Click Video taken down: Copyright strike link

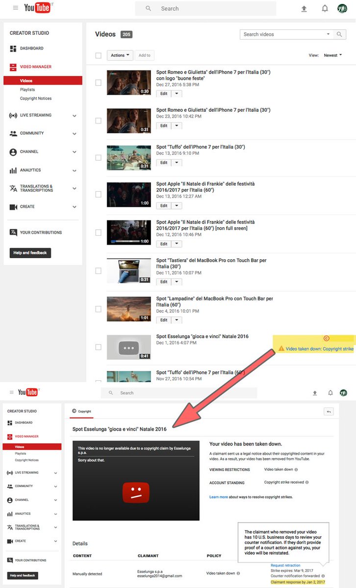tap(319, 349)
